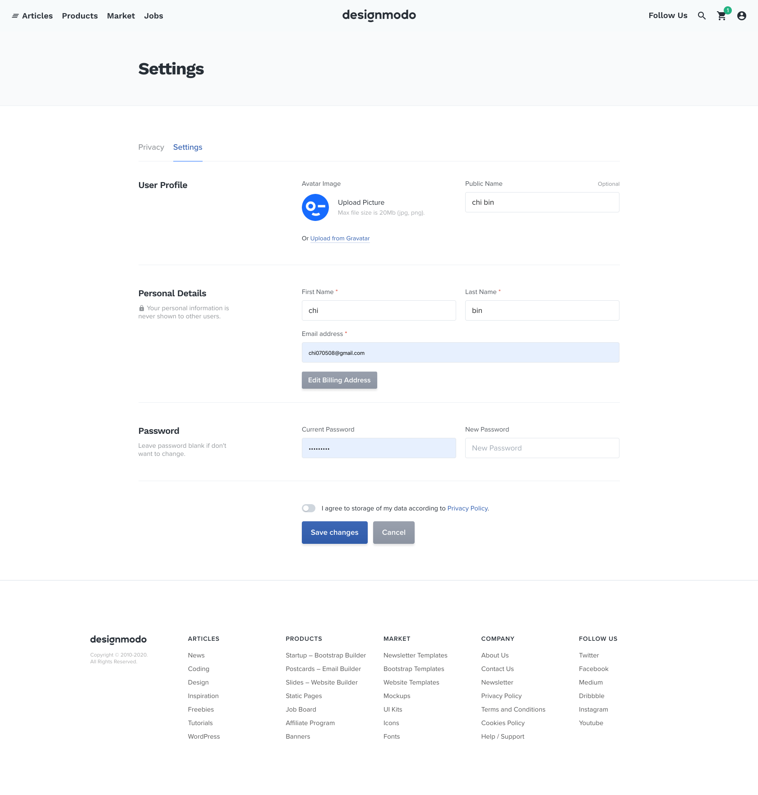Open the shopping cart icon
The image size is (758, 795).
722,16
